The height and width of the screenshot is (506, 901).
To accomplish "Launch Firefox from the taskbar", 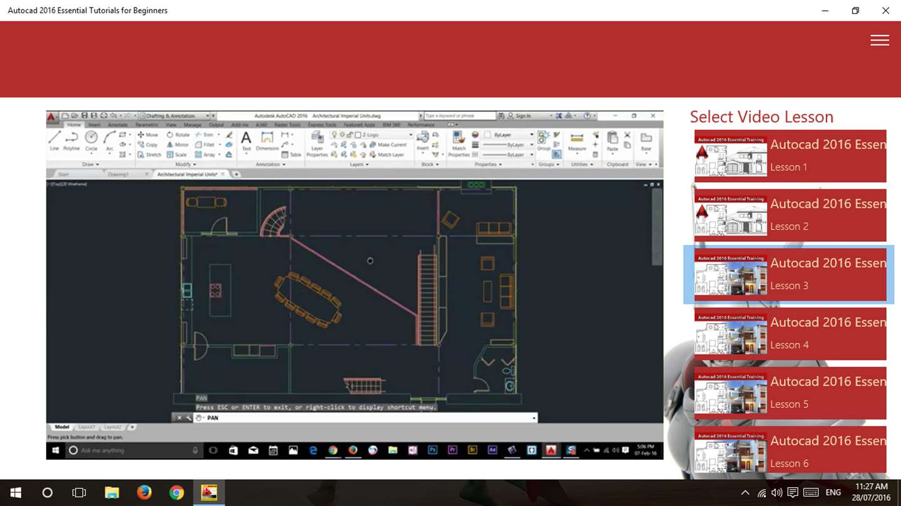I will (x=144, y=493).
